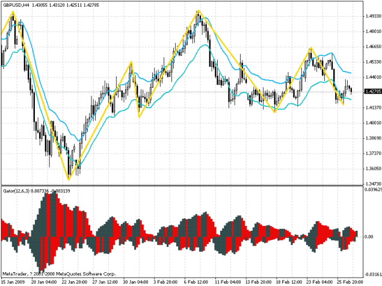The width and height of the screenshot is (382, 286).
Task: Click the 1.41370 price axis label
Action: (373, 108)
